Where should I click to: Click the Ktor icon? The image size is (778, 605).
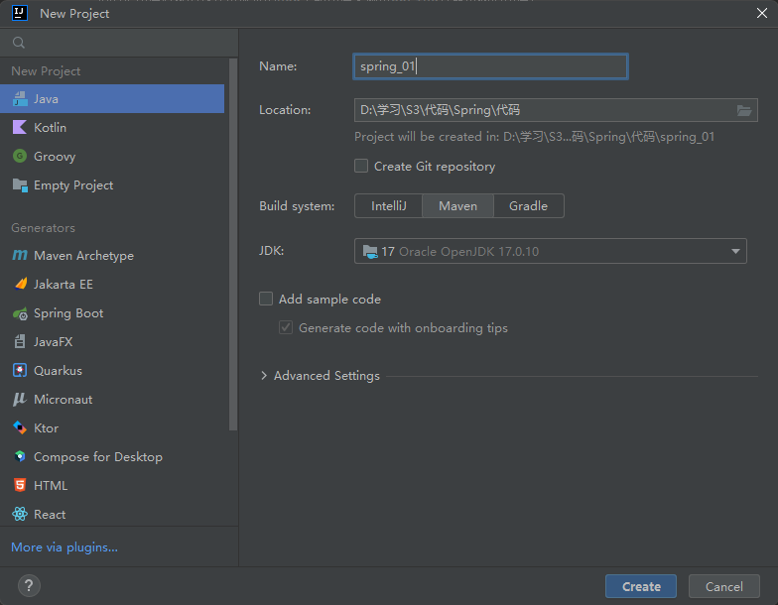20,428
